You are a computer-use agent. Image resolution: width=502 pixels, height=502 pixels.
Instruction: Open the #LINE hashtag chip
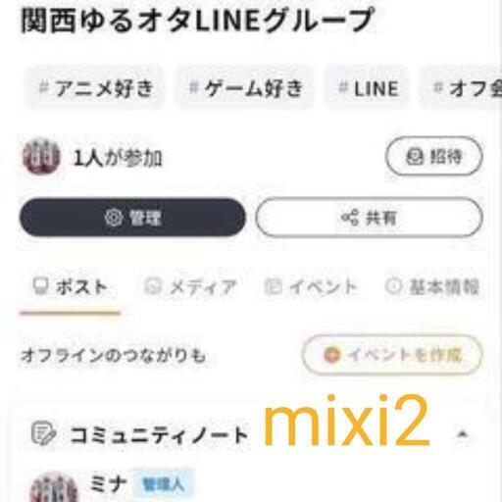click(x=368, y=88)
